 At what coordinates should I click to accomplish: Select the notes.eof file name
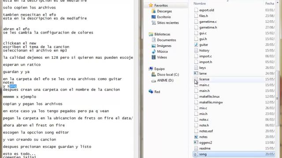[x=206, y=131]
